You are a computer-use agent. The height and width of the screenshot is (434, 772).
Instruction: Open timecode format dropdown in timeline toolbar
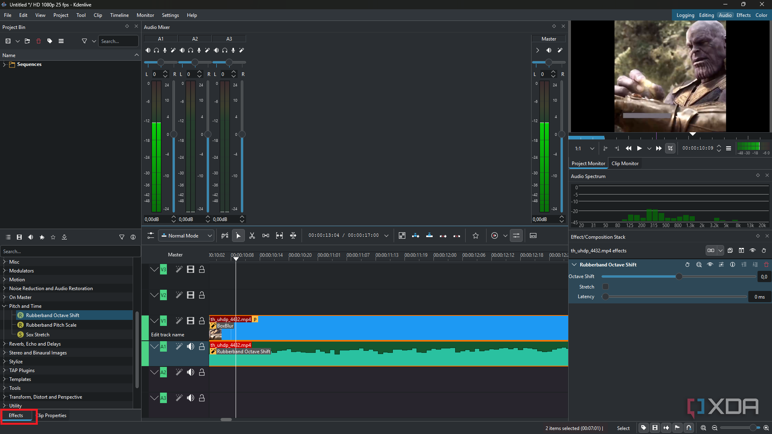386,236
